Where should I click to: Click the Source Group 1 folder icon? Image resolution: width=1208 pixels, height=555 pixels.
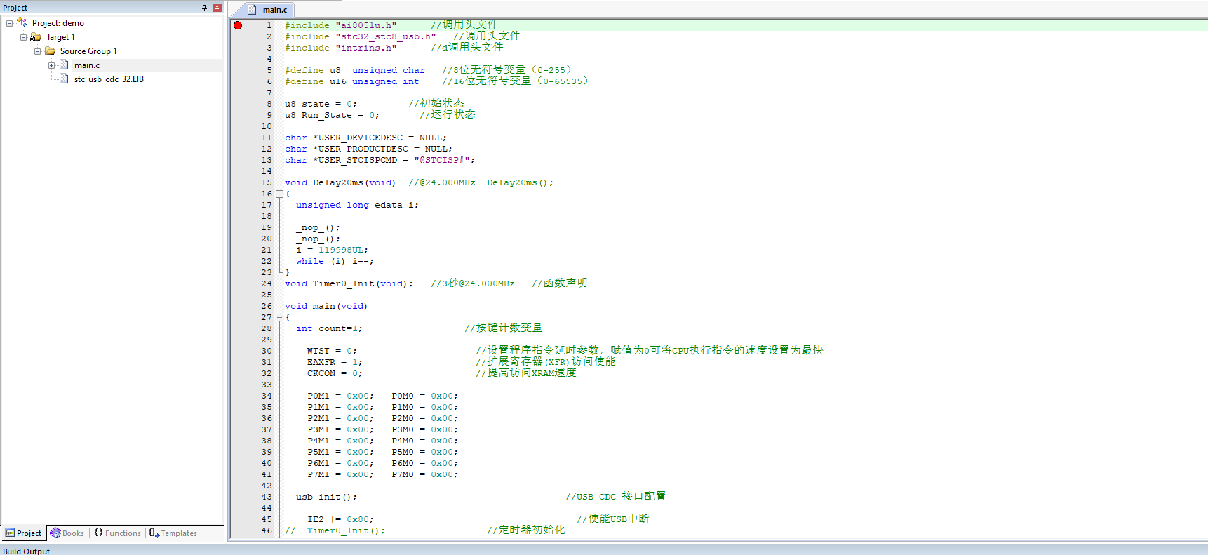click(50, 51)
